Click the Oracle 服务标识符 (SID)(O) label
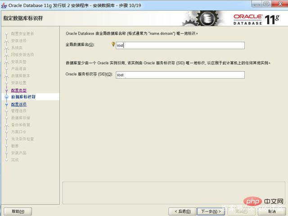Image resolution: width=288 pixels, height=216 pixels. (x=89, y=74)
